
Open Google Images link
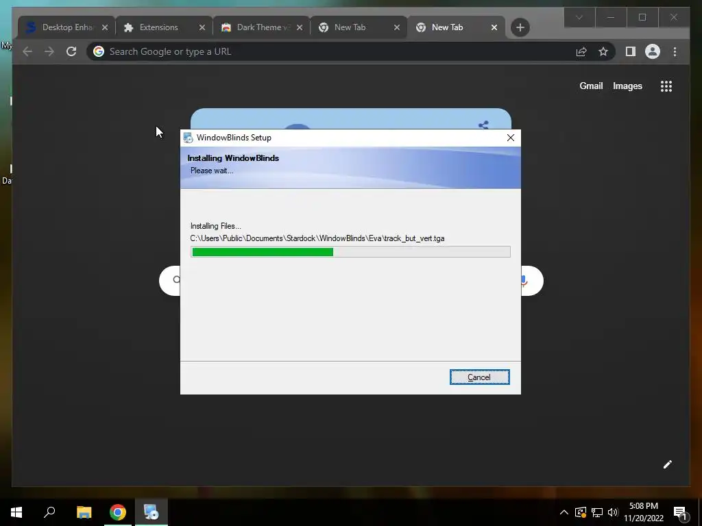[x=627, y=86]
